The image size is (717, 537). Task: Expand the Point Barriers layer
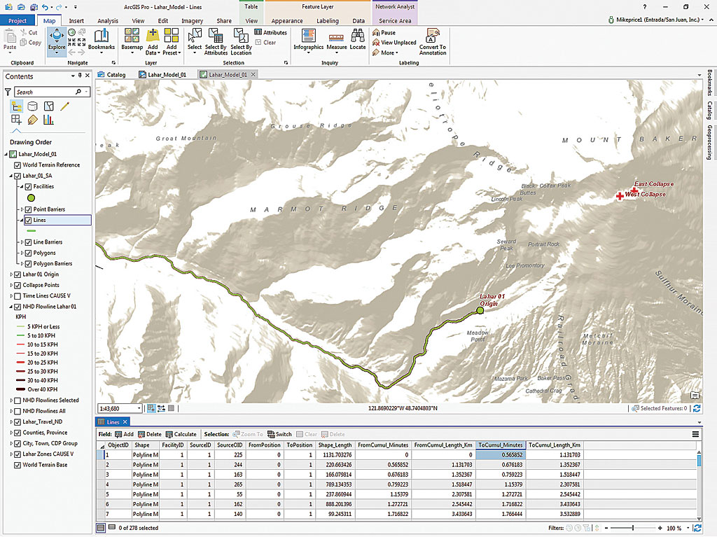(x=22, y=209)
